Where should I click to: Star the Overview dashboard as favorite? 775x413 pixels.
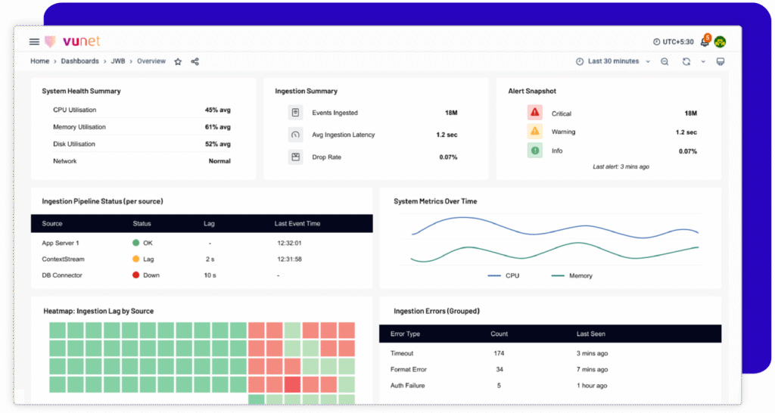tap(178, 61)
